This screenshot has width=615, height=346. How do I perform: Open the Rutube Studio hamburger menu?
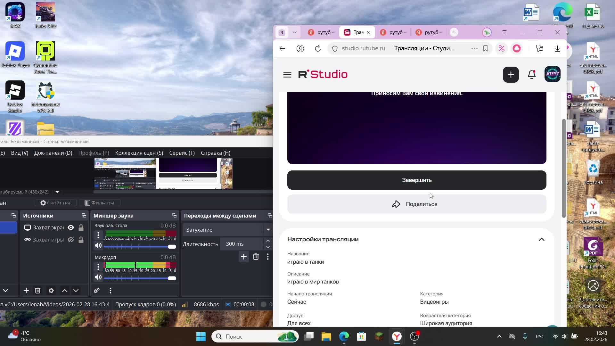pos(287,75)
